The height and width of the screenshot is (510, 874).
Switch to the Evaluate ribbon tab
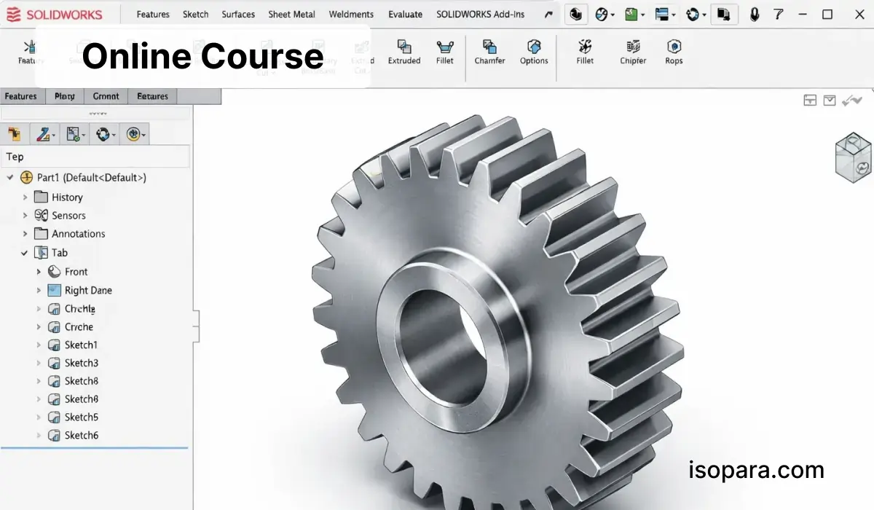(405, 14)
